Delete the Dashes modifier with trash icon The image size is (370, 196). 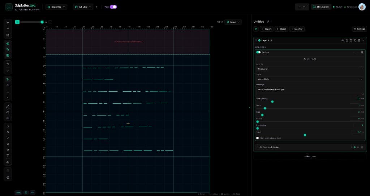(x=362, y=52)
